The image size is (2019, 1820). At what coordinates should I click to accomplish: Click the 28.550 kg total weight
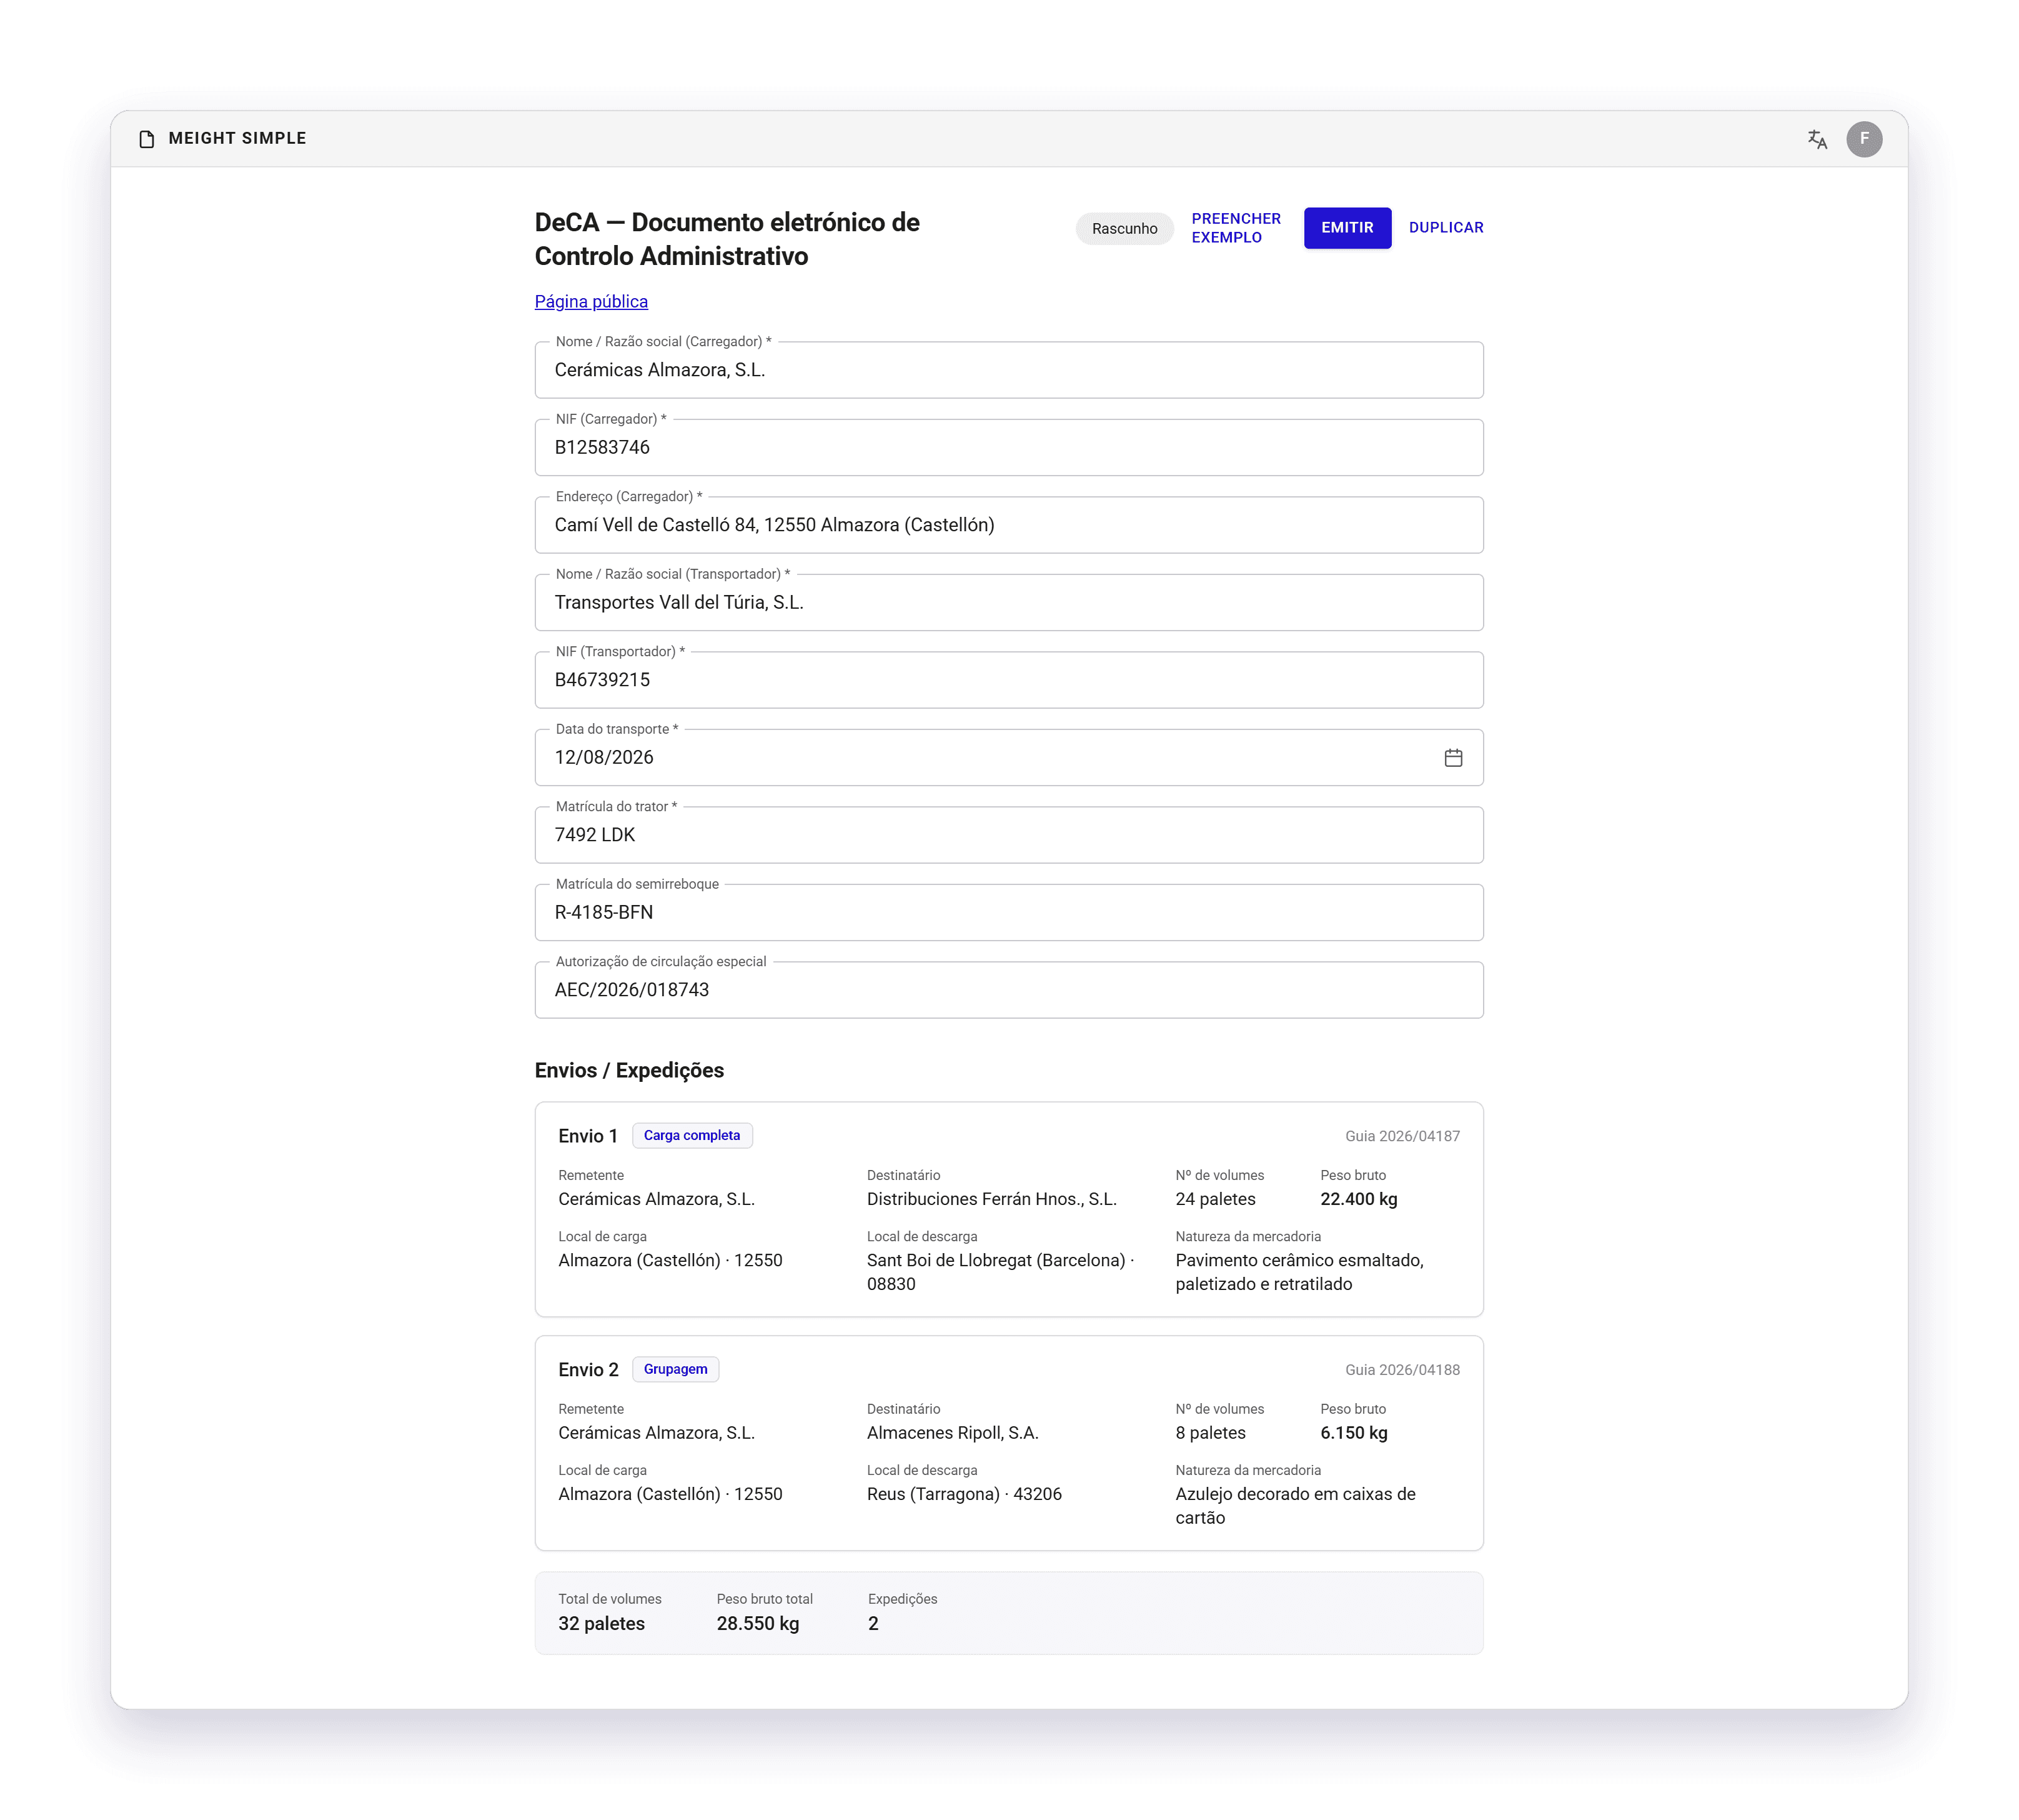pos(758,1625)
